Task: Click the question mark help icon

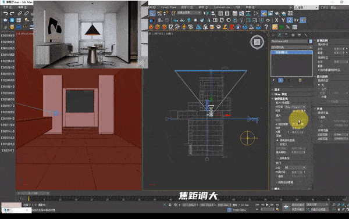Action: pos(266,27)
